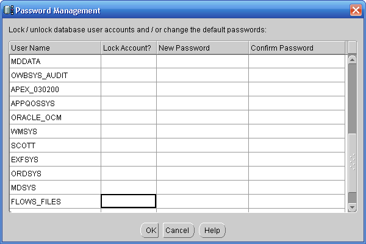Toggle Lock Account for MDDATA

coord(129,61)
